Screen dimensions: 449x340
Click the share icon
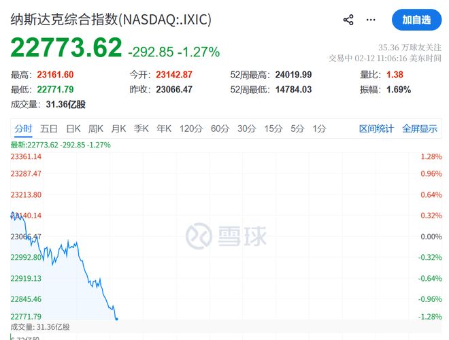(x=348, y=20)
